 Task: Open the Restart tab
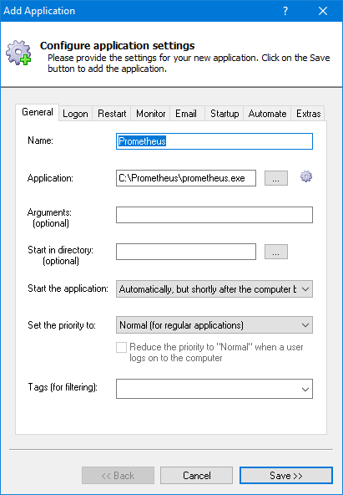112,114
